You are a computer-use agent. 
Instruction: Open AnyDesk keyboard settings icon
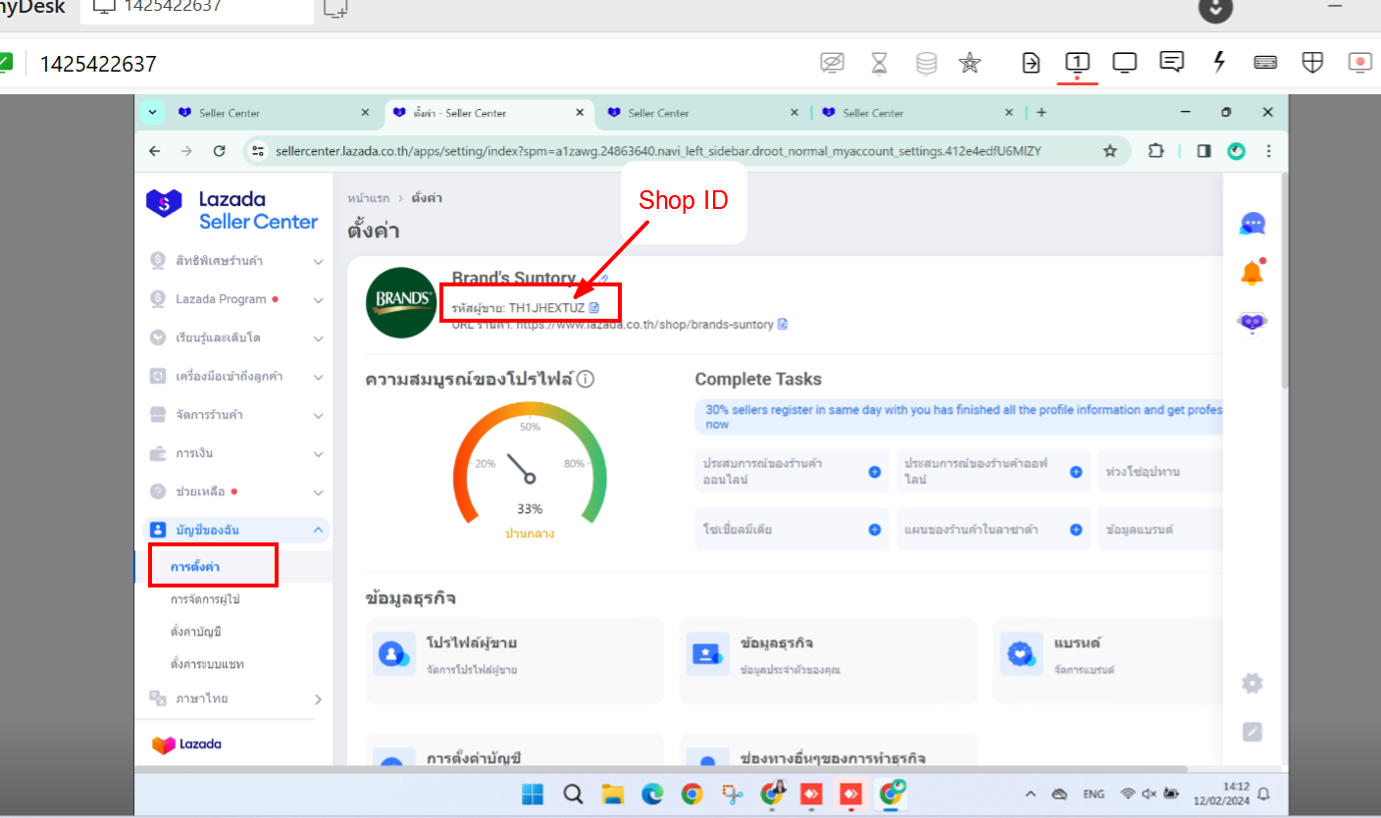[1265, 63]
